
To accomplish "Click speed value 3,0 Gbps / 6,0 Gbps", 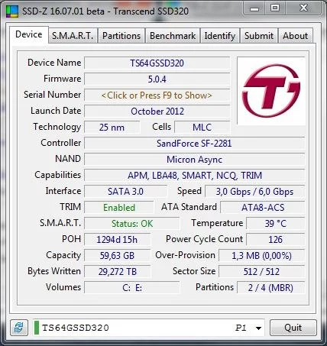I will point(254,192).
